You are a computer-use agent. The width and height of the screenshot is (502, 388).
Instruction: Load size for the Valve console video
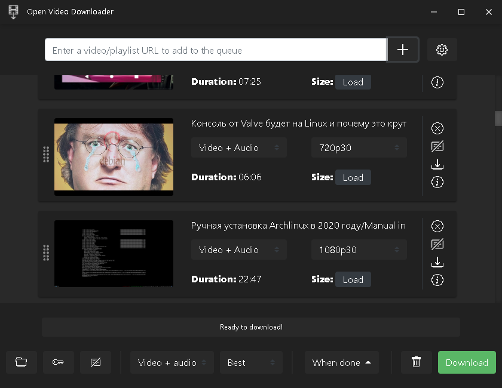click(x=353, y=177)
